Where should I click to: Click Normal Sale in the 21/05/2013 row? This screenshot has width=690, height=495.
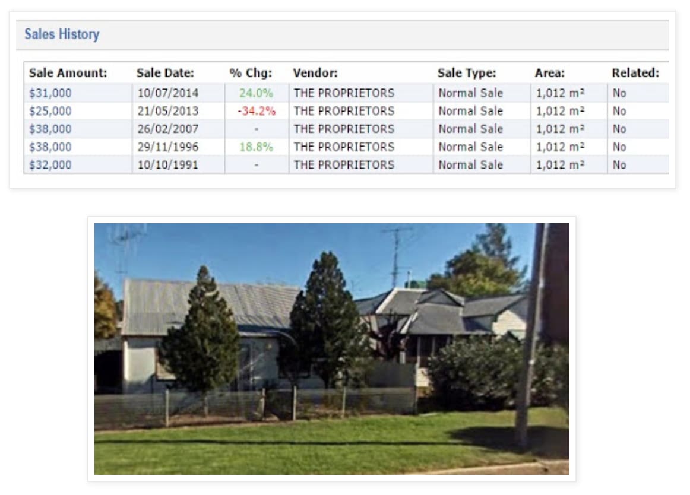470,112
